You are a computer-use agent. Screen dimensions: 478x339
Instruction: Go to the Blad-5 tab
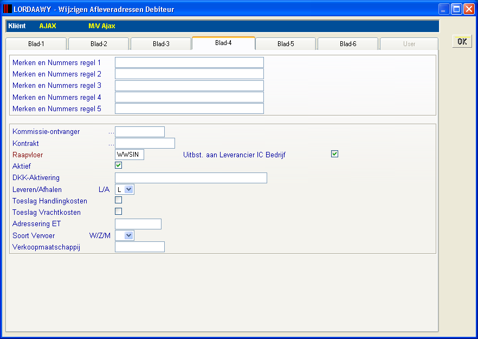click(x=286, y=43)
